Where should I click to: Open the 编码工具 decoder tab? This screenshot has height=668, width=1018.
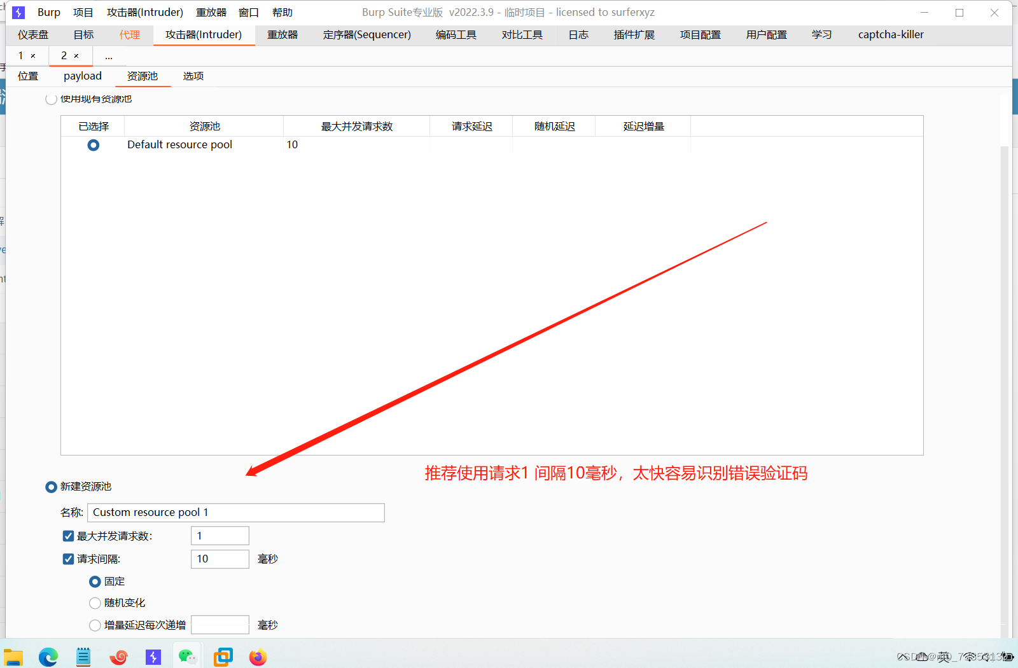tap(456, 35)
